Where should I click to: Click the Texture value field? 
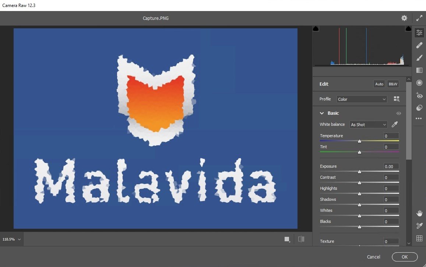pos(391,241)
